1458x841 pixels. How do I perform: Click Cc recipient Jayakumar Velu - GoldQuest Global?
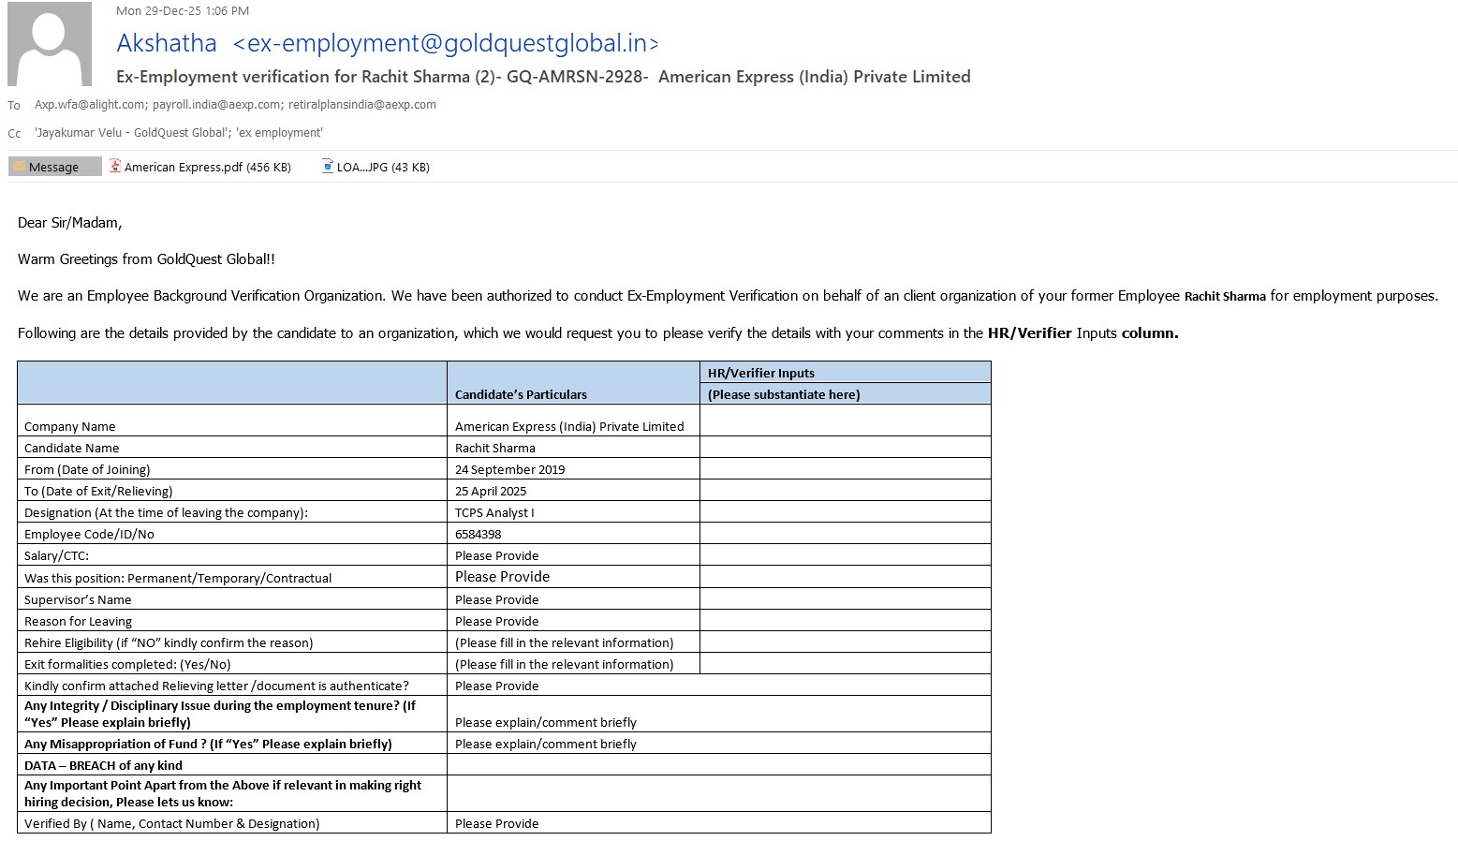click(130, 133)
